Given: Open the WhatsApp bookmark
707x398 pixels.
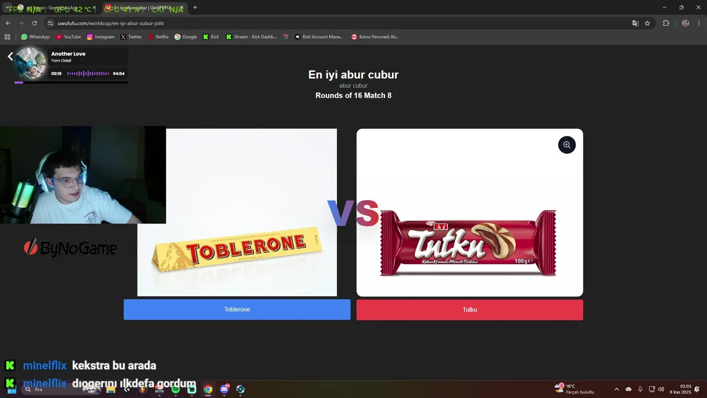Looking at the screenshot, I should 35,37.
